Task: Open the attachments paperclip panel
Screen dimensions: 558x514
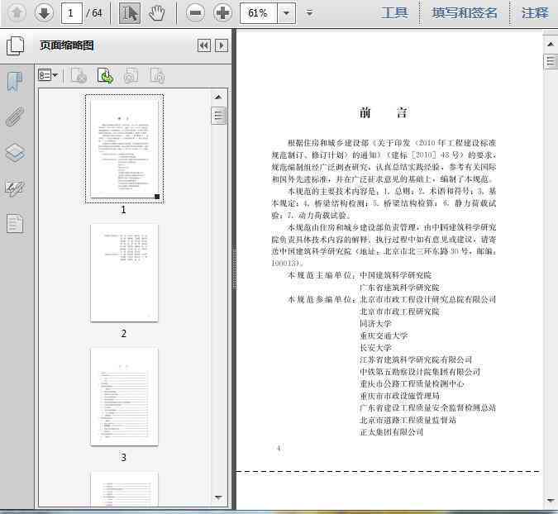Action: pos(16,117)
